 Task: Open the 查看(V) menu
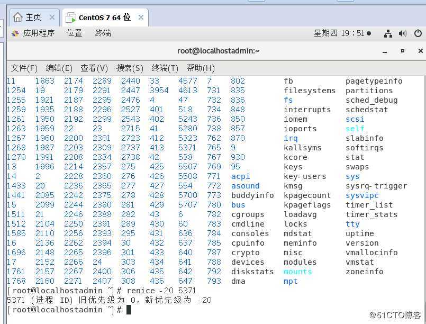coord(94,68)
